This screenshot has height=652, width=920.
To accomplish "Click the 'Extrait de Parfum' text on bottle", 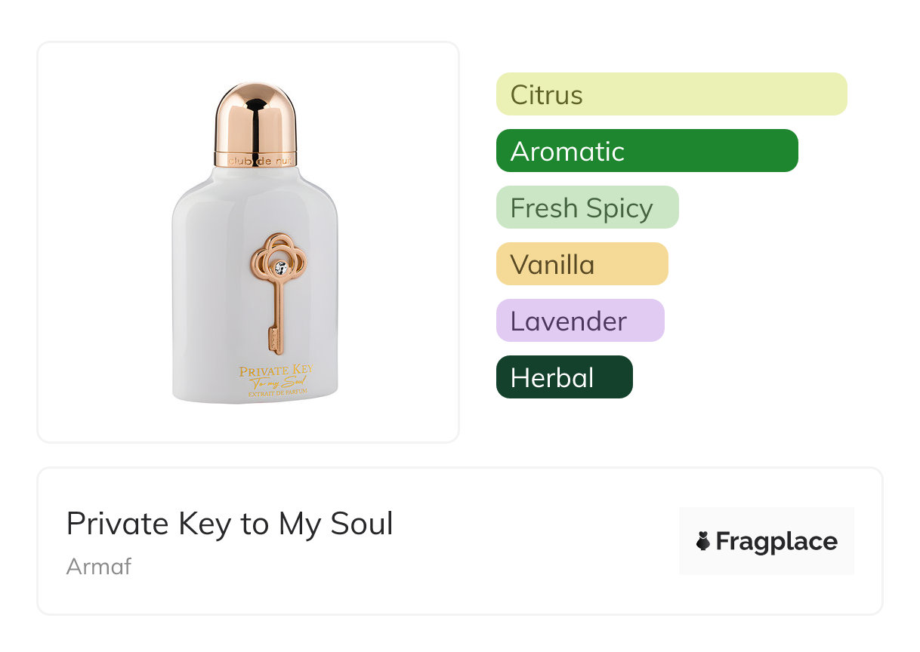I will point(276,393).
